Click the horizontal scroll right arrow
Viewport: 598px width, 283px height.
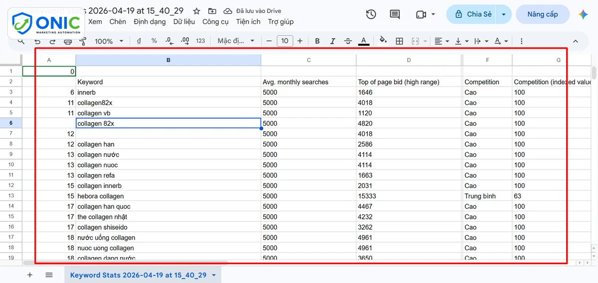pos(587,262)
